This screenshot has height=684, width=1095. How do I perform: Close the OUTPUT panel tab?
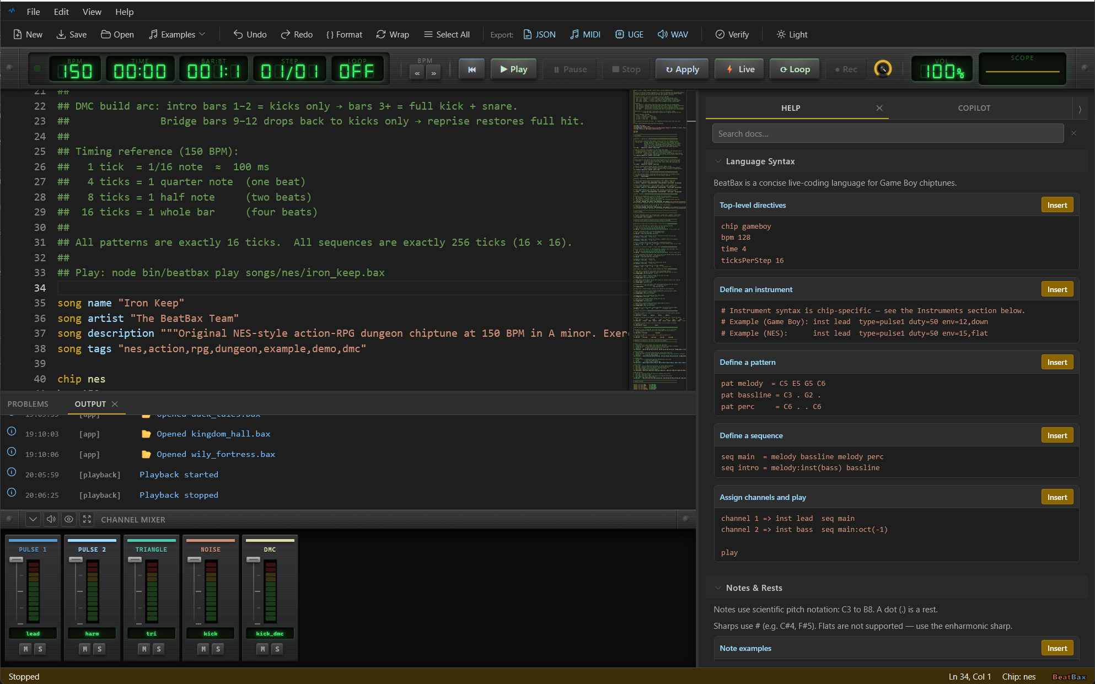pyautogui.click(x=115, y=404)
